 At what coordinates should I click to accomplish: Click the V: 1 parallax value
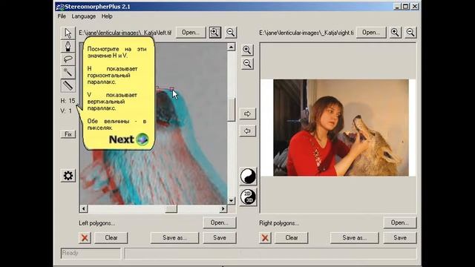point(66,111)
